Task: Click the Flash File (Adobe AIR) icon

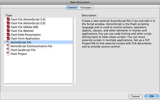Action: (x=8, y=27)
